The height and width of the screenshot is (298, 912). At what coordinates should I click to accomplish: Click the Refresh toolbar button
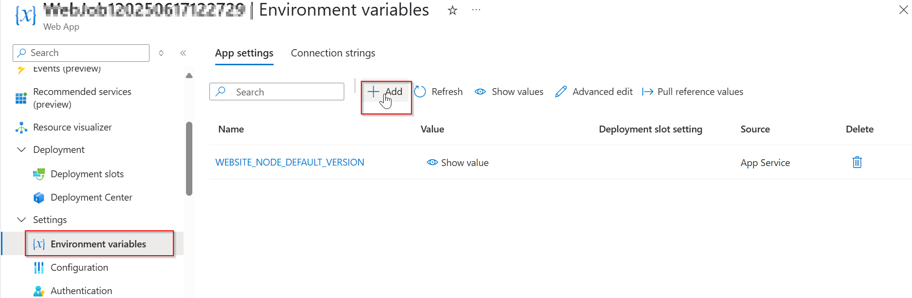point(438,92)
